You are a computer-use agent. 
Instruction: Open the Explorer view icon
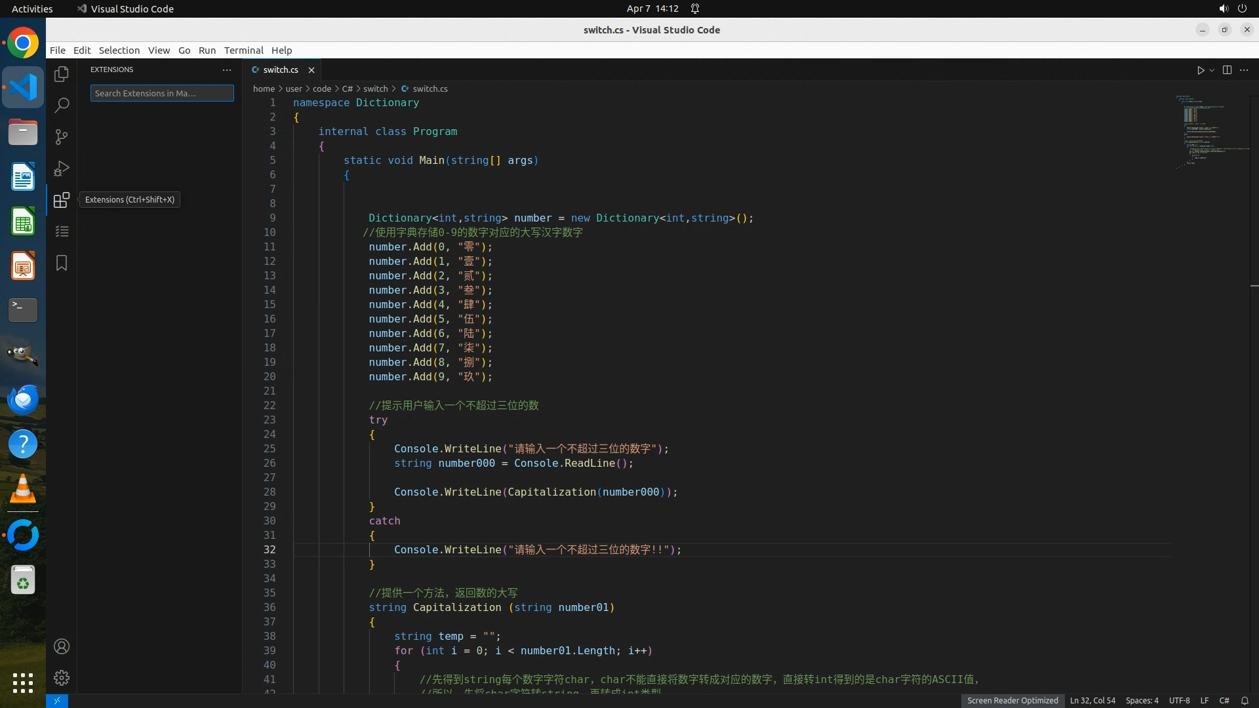pos(62,74)
